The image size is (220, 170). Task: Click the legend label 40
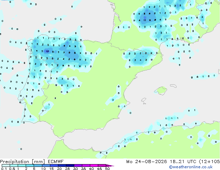(91, 169)
